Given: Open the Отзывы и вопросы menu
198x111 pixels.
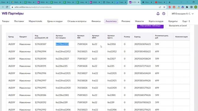Looking at the screenshot, I should tap(77, 21).
